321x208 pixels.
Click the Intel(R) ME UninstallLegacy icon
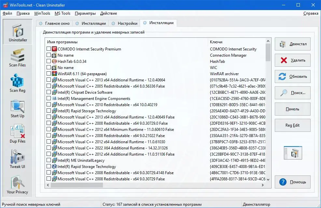[54, 160]
